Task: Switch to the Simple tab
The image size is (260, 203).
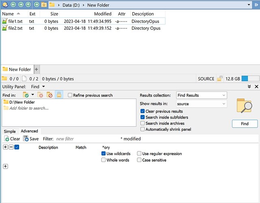Action: (x=10, y=132)
